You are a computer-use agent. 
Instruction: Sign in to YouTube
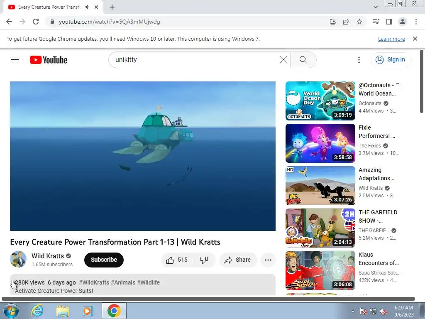391,60
